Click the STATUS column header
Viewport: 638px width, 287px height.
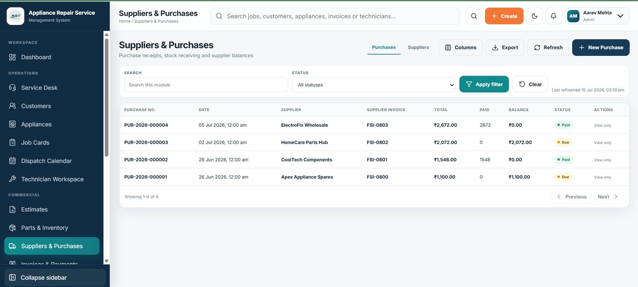(x=562, y=110)
